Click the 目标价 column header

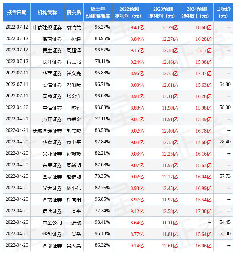tap(223, 12)
